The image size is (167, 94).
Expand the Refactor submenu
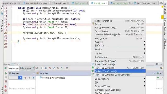pyautogui.click(x=118, y=45)
